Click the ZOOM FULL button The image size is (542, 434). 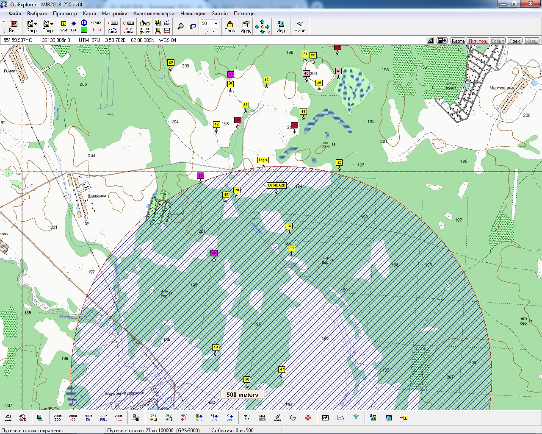tap(103, 418)
